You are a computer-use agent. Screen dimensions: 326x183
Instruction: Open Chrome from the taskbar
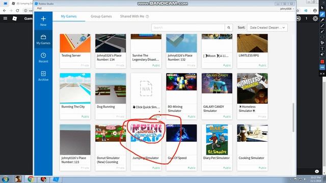tap(31, 179)
